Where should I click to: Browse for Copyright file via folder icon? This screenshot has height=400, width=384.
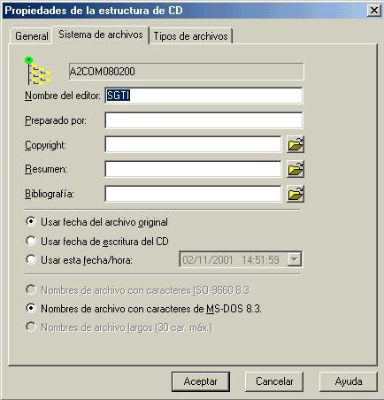[296, 144]
